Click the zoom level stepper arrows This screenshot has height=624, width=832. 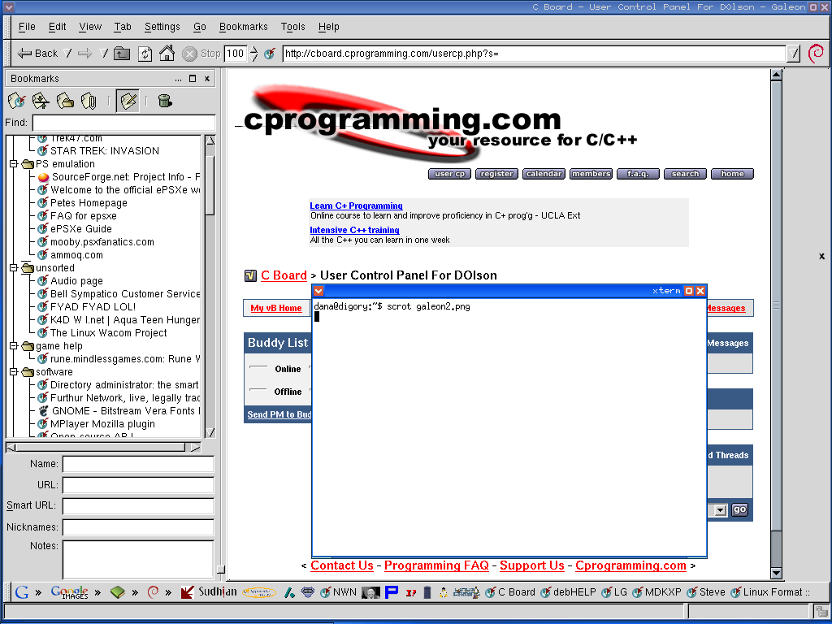point(253,54)
